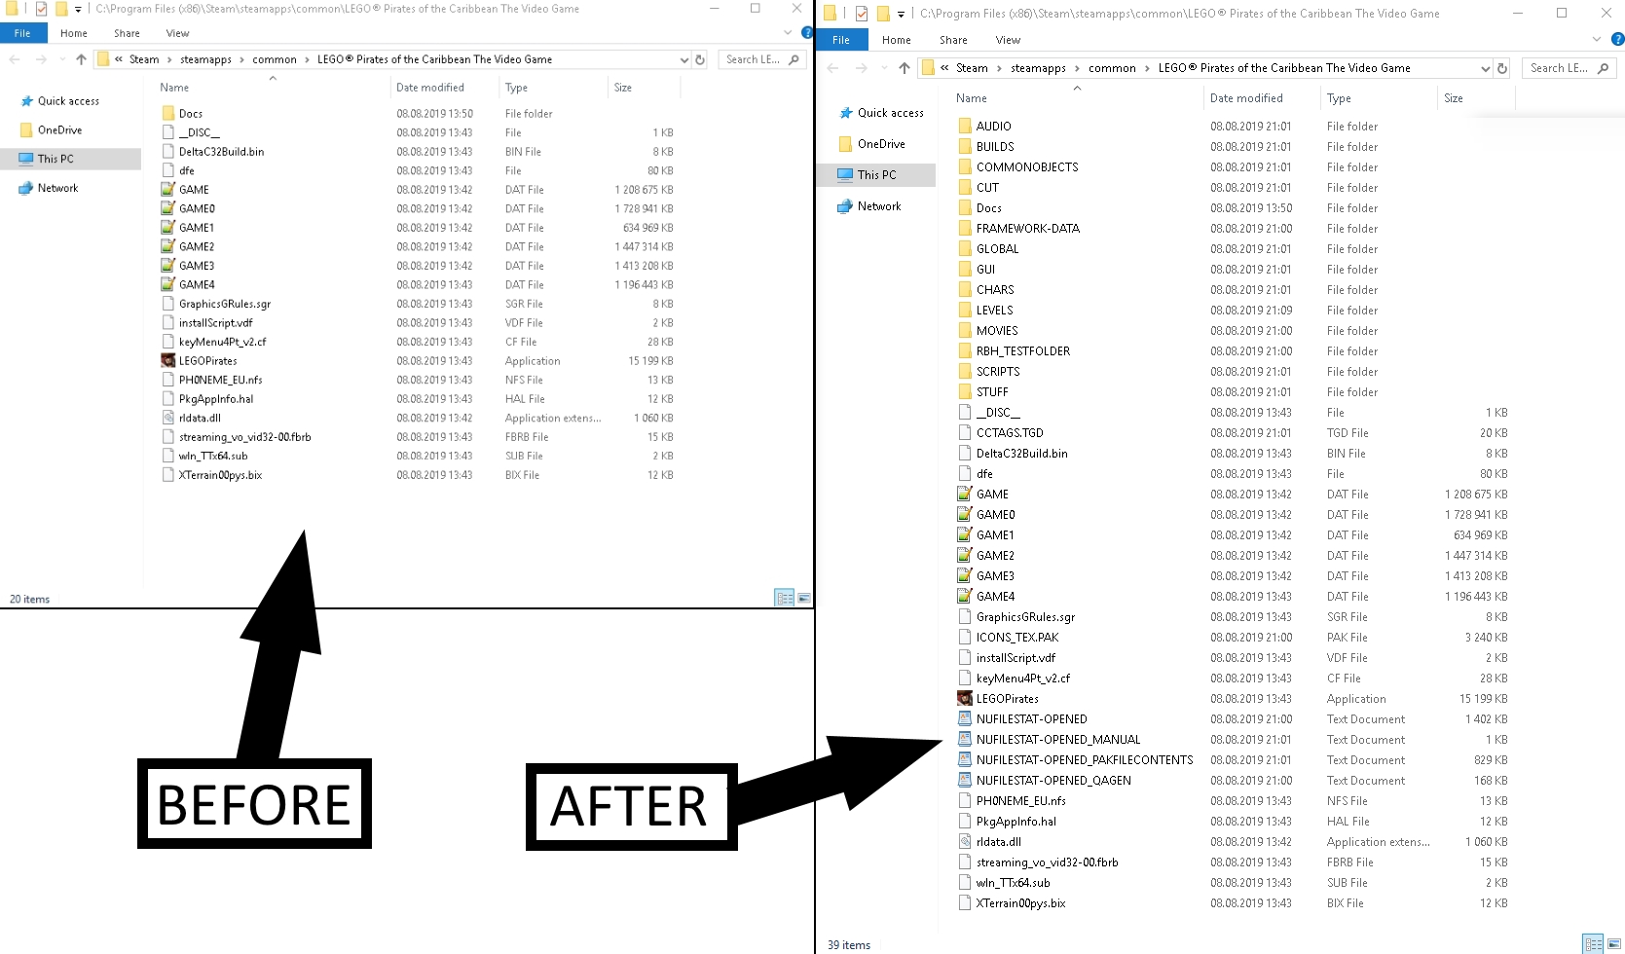Refresh the folder in the AFTER window
The image size is (1625, 954).
pos(1502,68)
